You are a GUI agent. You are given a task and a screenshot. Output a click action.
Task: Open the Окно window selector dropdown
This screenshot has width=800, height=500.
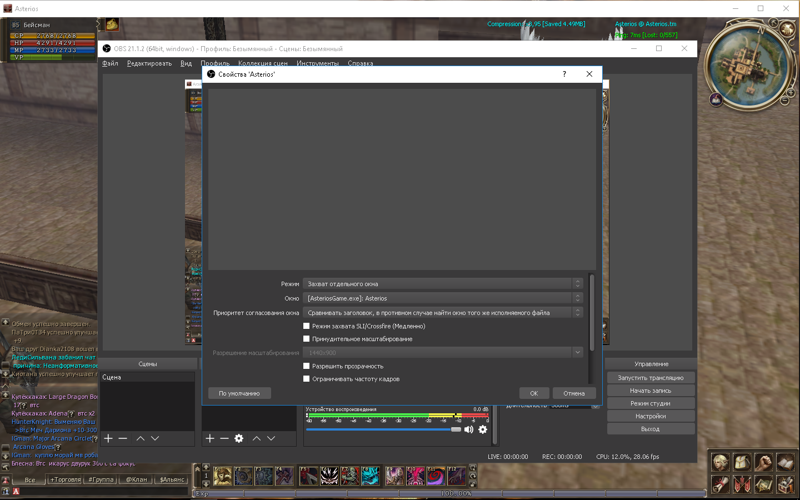pyautogui.click(x=443, y=298)
